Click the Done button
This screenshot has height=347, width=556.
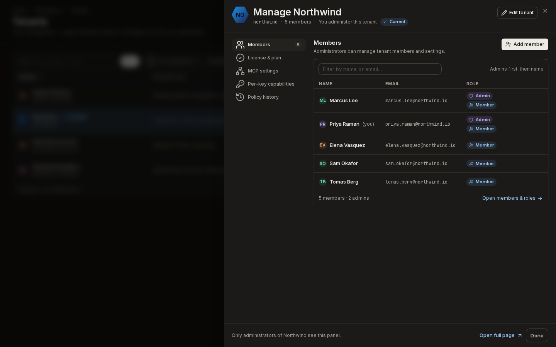pyautogui.click(x=537, y=335)
